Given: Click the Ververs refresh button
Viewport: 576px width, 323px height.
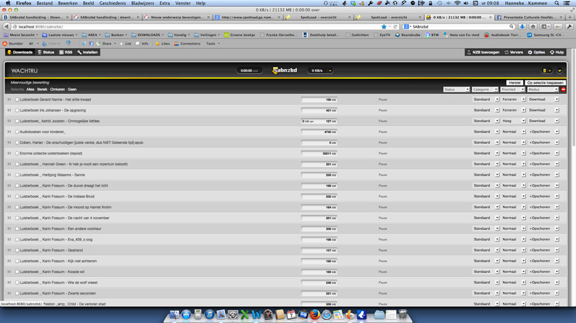Looking at the screenshot, I should (514, 52).
